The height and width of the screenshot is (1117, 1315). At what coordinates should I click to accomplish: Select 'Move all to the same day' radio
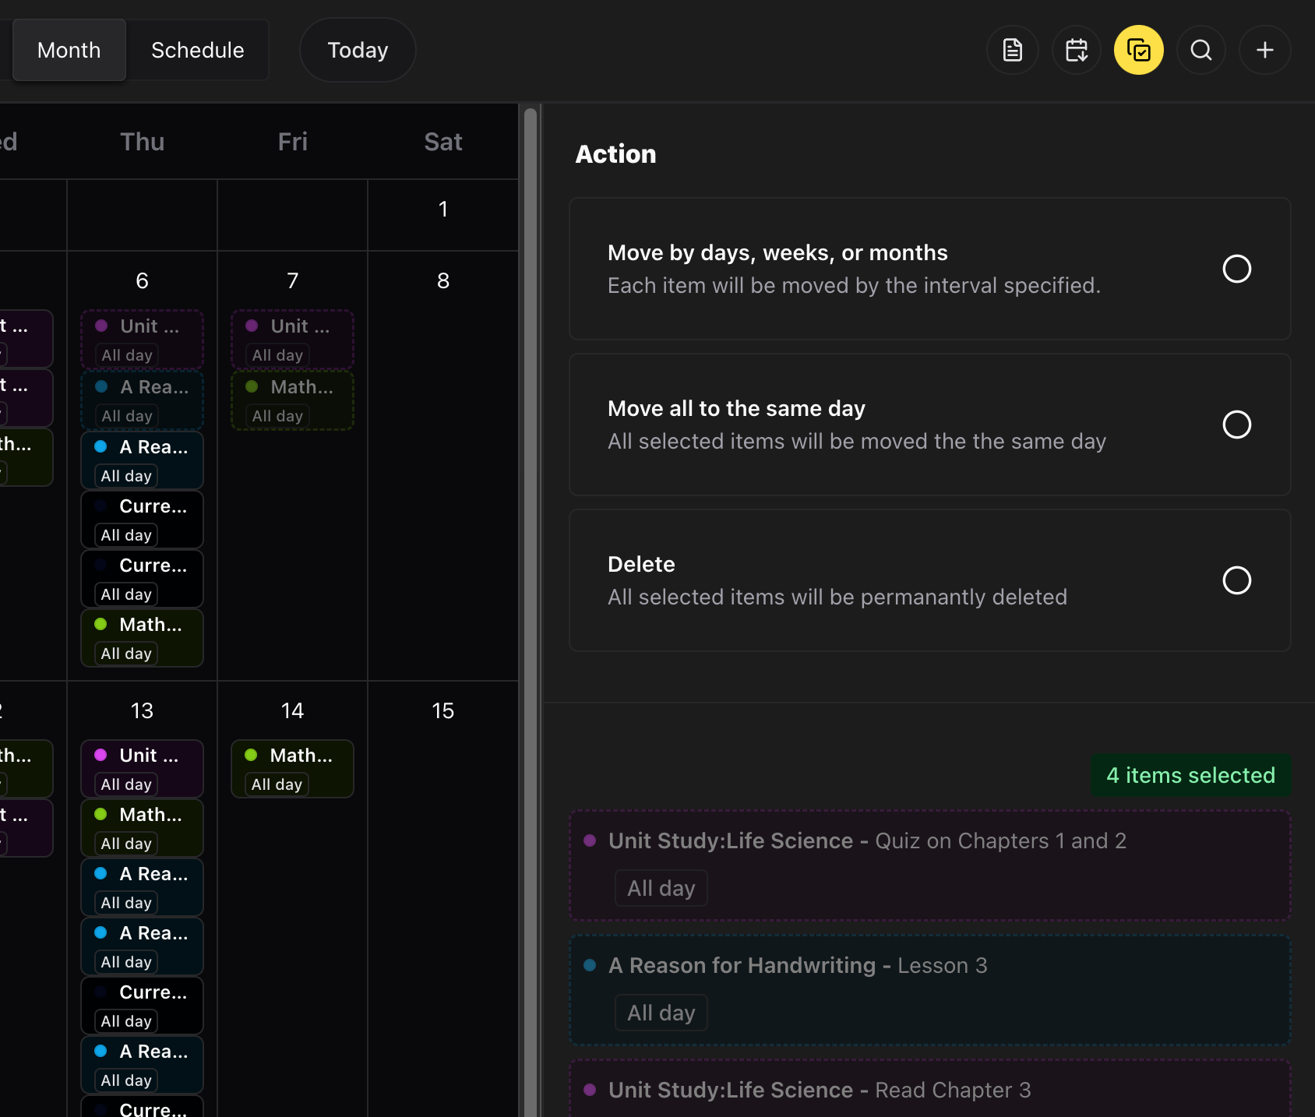(1236, 425)
